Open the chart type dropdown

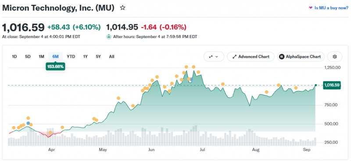[214, 57]
